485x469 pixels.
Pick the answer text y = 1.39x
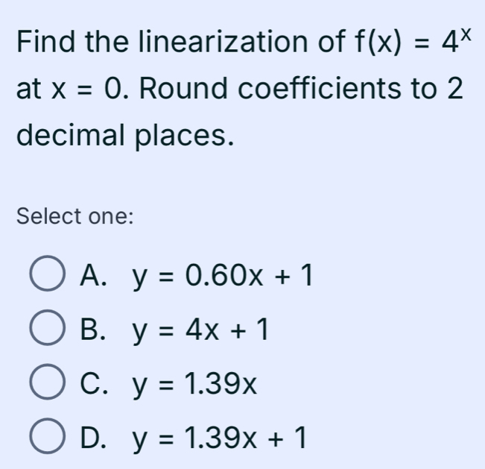coord(195,385)
